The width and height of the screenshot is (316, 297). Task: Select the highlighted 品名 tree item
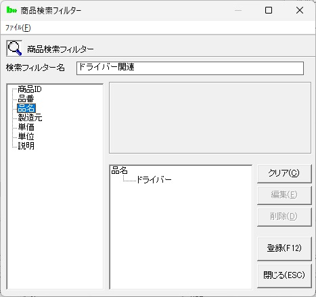(26, 108)
